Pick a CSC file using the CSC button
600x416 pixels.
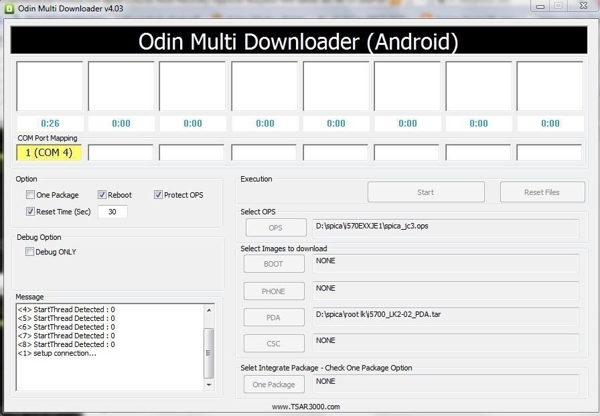[x=274, y=343]
